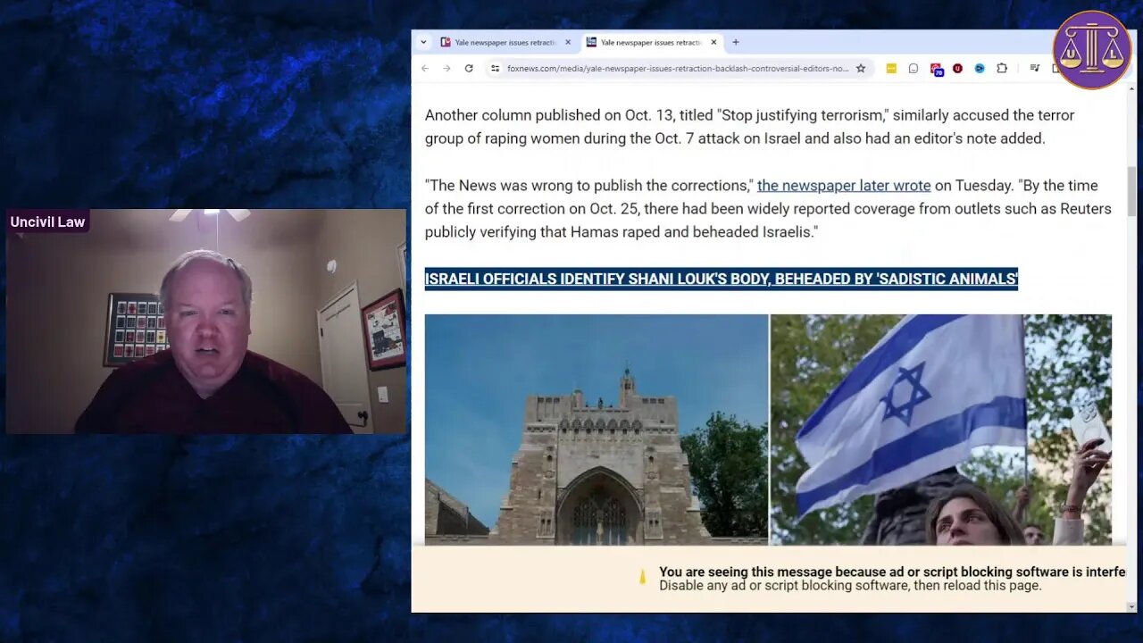Open the media control playlist icon
Viewport: 1143px width, 643px height.
click(1034, 68)
